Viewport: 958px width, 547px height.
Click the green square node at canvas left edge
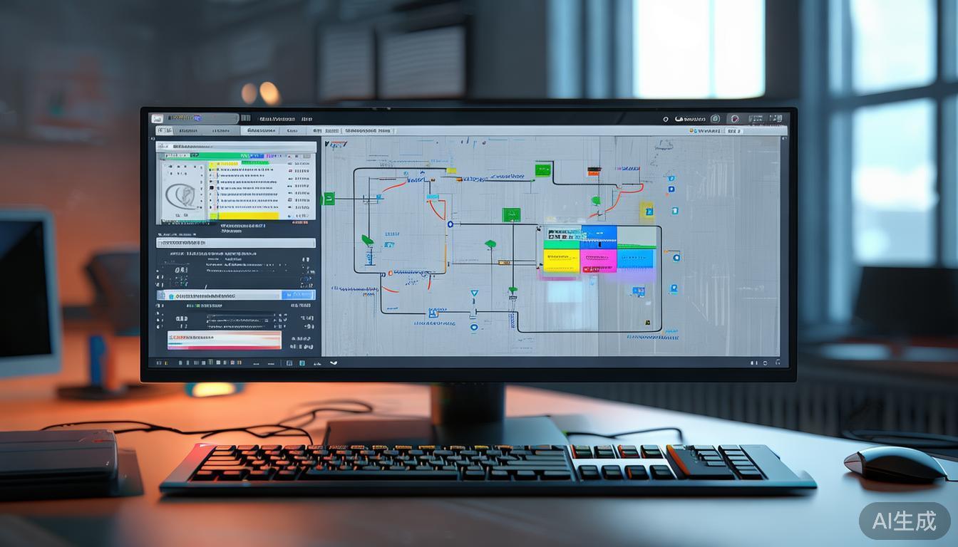point(329,199)
